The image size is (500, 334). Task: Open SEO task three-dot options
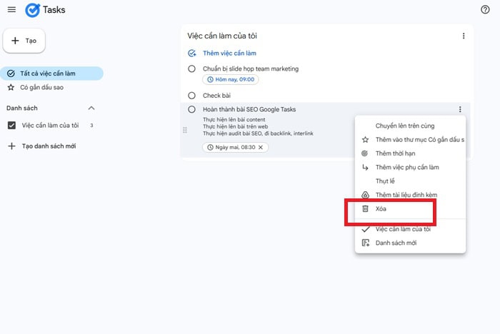pos(460,109)
